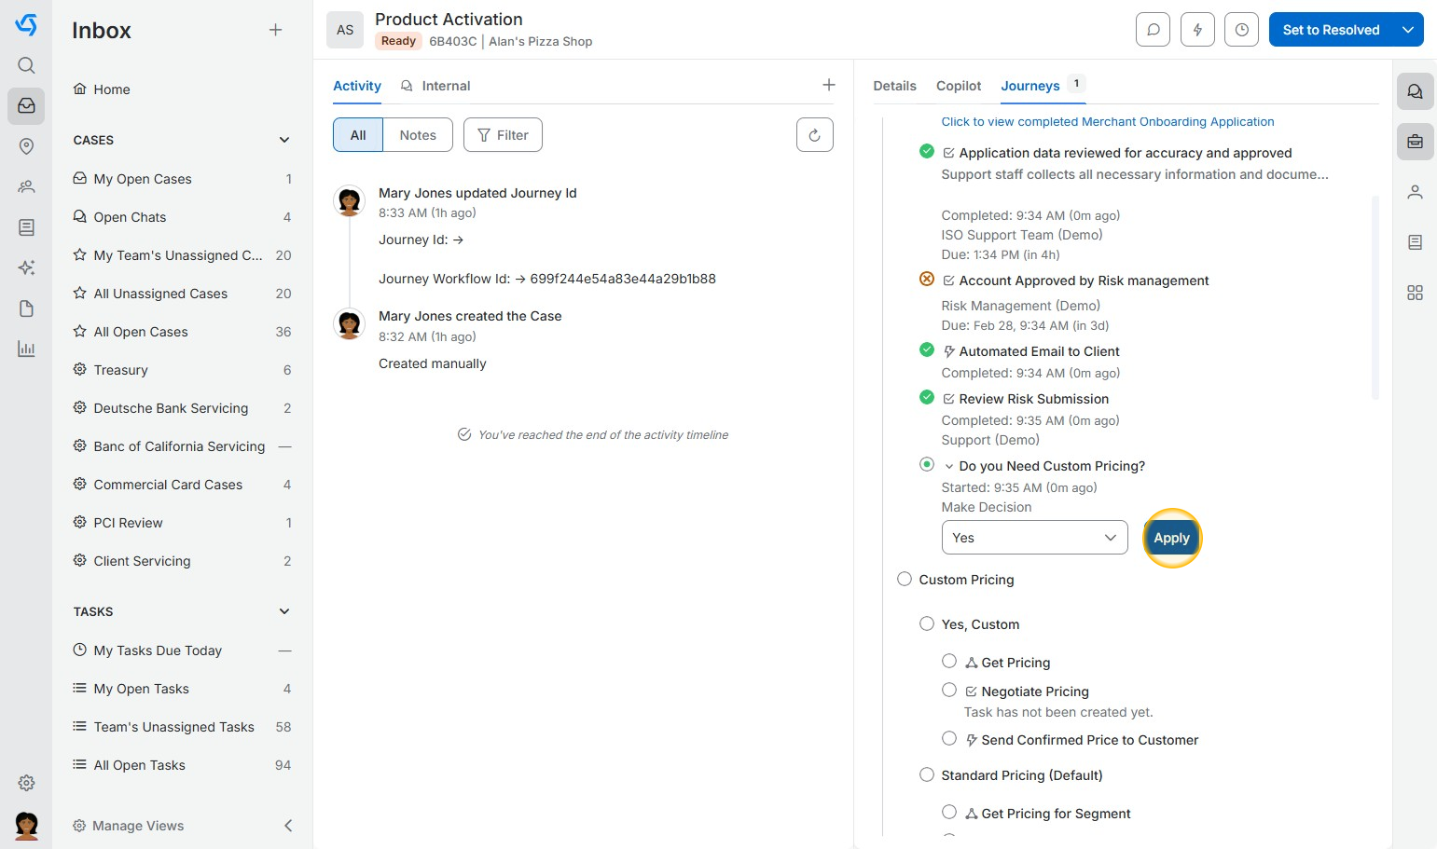
Task: Click the chat bubble icon in header
Action: point(1153,30)
